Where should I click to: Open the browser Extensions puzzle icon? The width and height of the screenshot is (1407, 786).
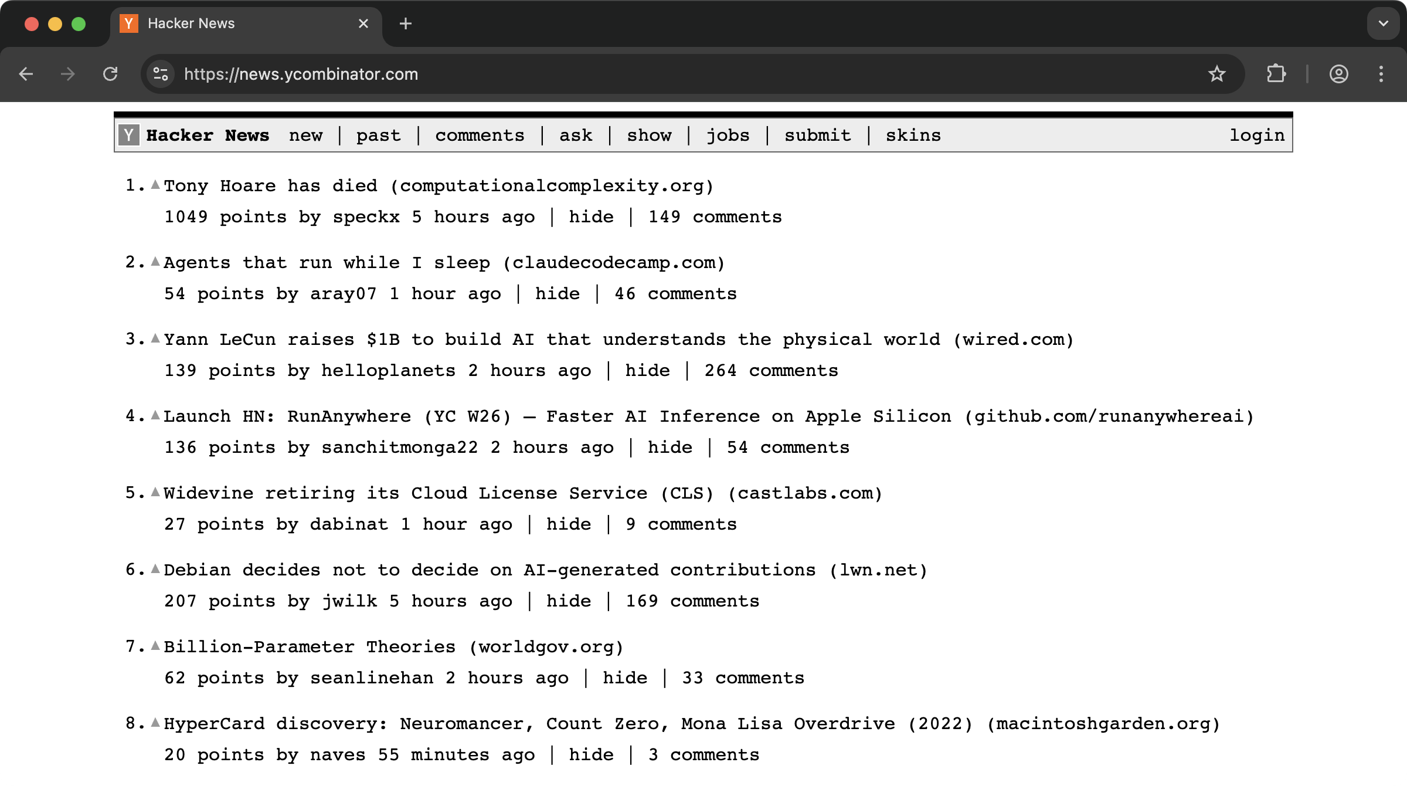click(1276, 74)
